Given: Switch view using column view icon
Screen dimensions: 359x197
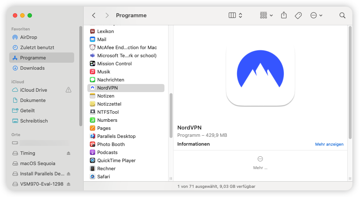Looking at the screenshot, I should click(232, 15).
